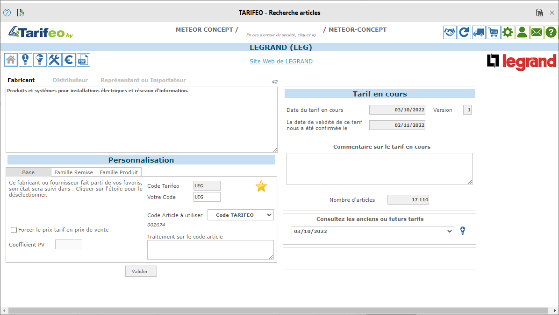Image resolution: width=559 pixels, height=315 pixels.
Task: Click the LEGRAND (LEG) heading
Action: pos(280,47)
